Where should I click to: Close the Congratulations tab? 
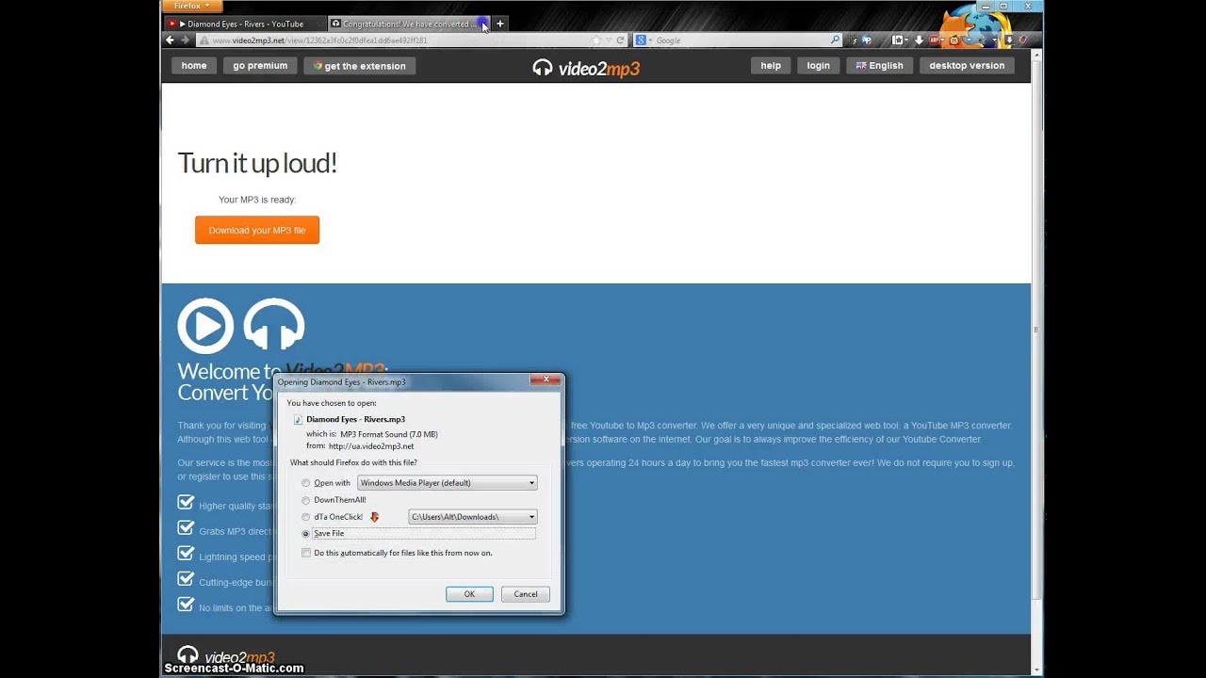click(484, 24)
